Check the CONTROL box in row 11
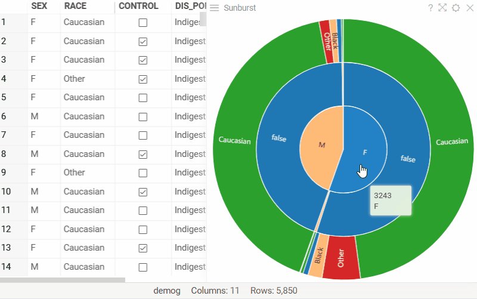This screenshot has width=477, height=299. click(x=143, y=211)
